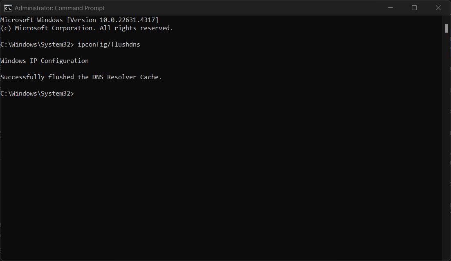The width and height of the screenshot is (451, 261).
Task: Click the vertical scrollbar thumb
Action: (x=447, y=29)
